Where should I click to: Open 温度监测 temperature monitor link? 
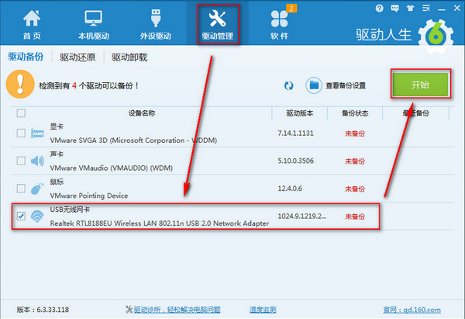263,310
